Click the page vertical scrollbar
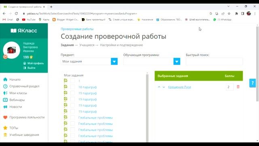This screenshot has height=146, width=259. [257, 64]
